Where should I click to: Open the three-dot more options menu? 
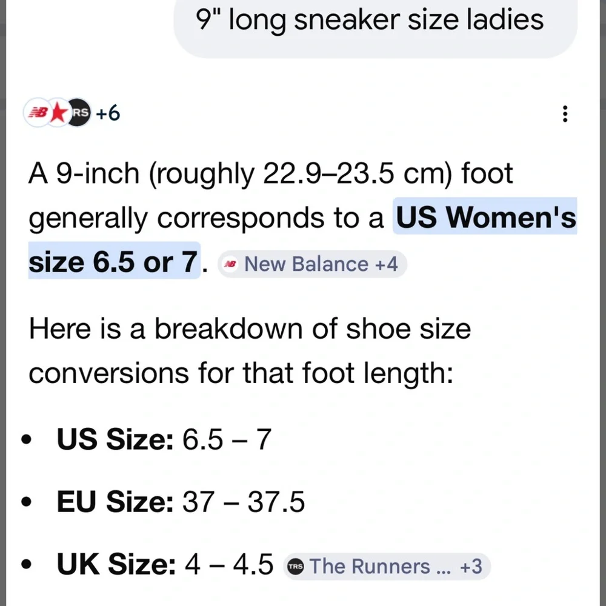point(565,114)
